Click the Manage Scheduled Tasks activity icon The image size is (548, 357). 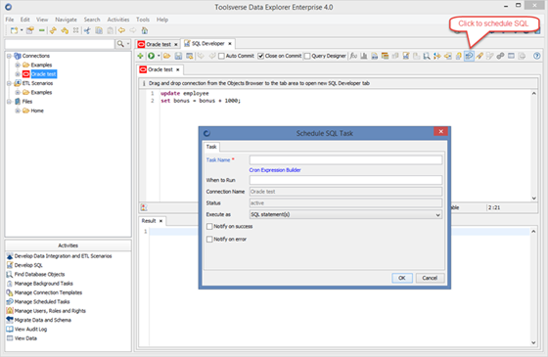[10, 302]
